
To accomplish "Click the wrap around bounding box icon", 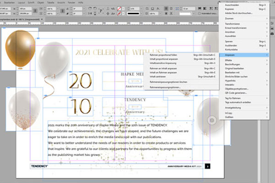I will (171, 9).
